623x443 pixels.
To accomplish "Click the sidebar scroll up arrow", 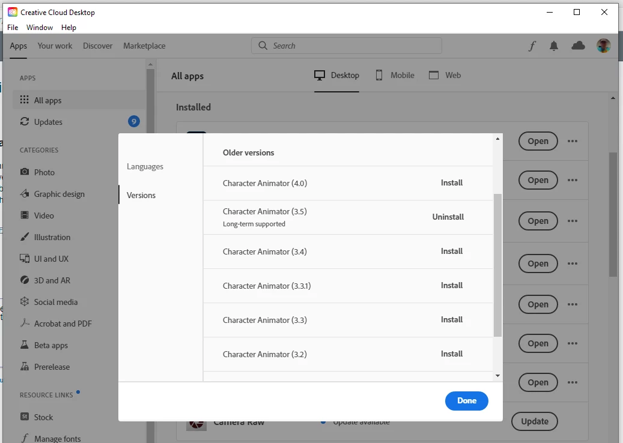I will [150, 64].
